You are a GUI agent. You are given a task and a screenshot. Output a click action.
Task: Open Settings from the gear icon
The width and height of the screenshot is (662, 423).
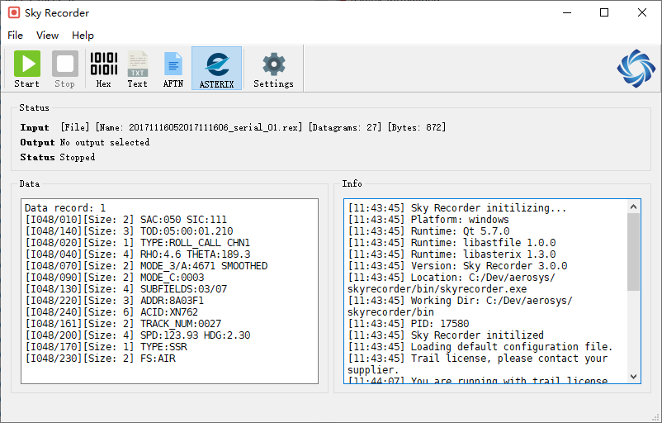click(x=273, y=69)
